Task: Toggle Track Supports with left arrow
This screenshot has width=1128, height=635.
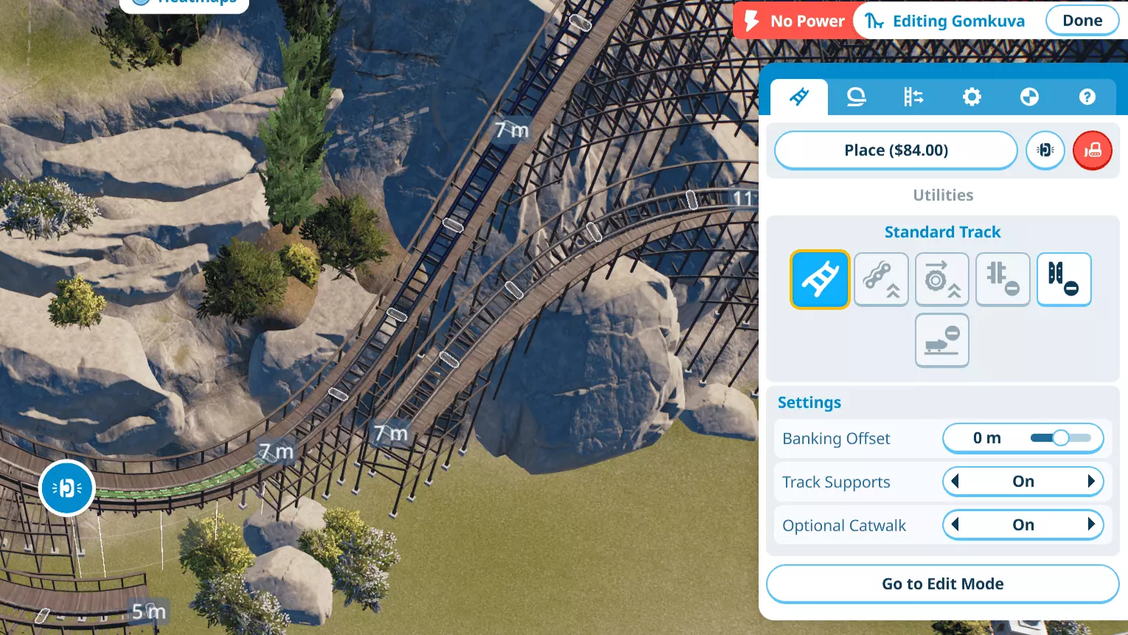Action: click(x=955, y=482)
